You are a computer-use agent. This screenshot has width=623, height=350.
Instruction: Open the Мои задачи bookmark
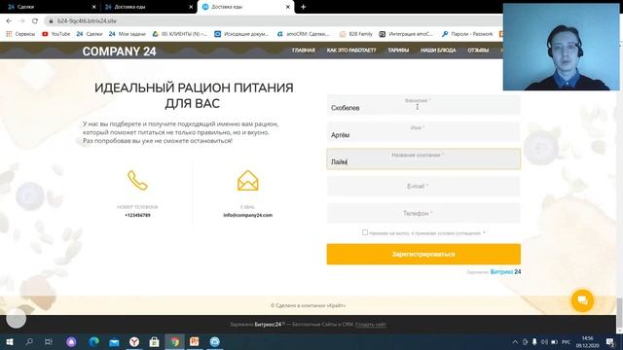click(x=128, y=34)
